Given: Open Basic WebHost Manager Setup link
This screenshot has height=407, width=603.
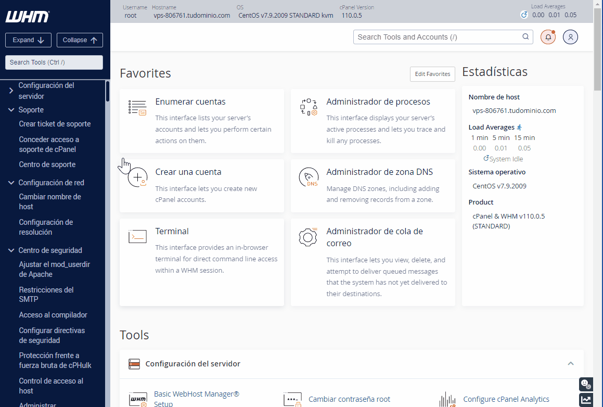Looking at the screenshot, I should pyautogui.click(x=197, y=399).
